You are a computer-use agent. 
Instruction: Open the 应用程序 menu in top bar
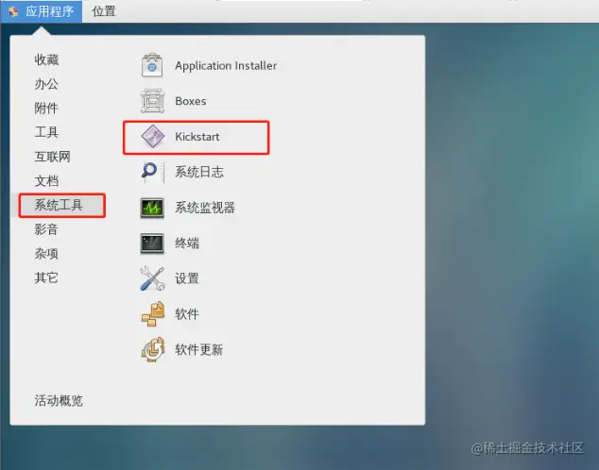point(42,11)
